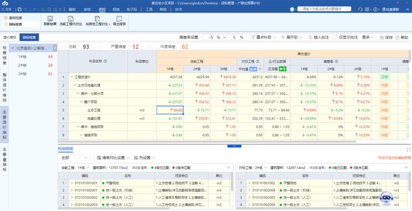Screen dimensions: 412x211
Task: Collapse the 其中：分部分项 row
Action: pyautogui.click(x=78, y=94)
